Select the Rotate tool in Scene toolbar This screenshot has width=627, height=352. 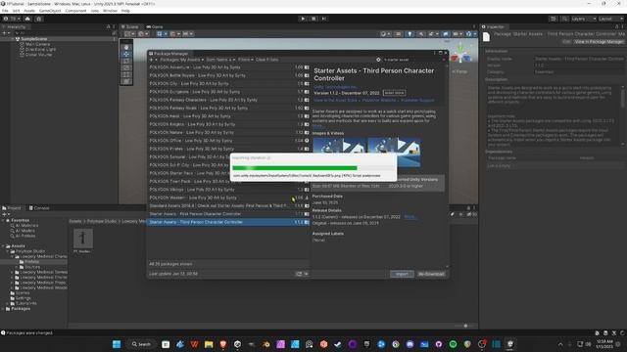click(126, 61)
